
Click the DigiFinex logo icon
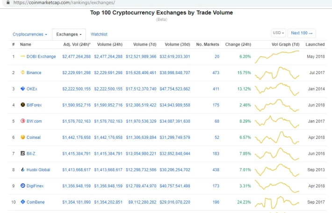click(x=22, y=186)
